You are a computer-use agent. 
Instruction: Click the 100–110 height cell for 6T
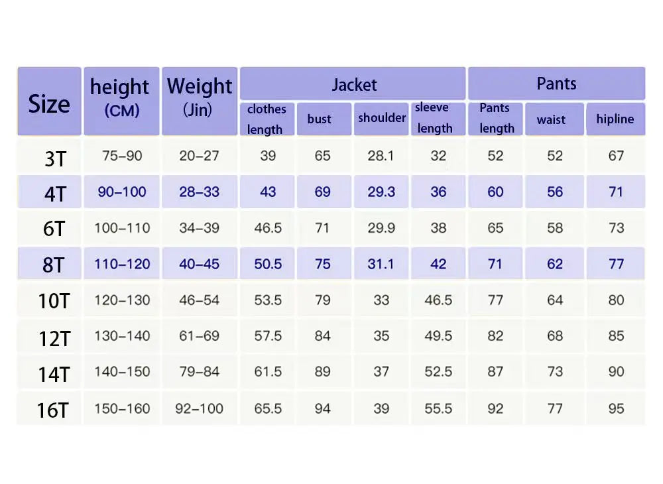pyautogui.click(x=121, y=228)
